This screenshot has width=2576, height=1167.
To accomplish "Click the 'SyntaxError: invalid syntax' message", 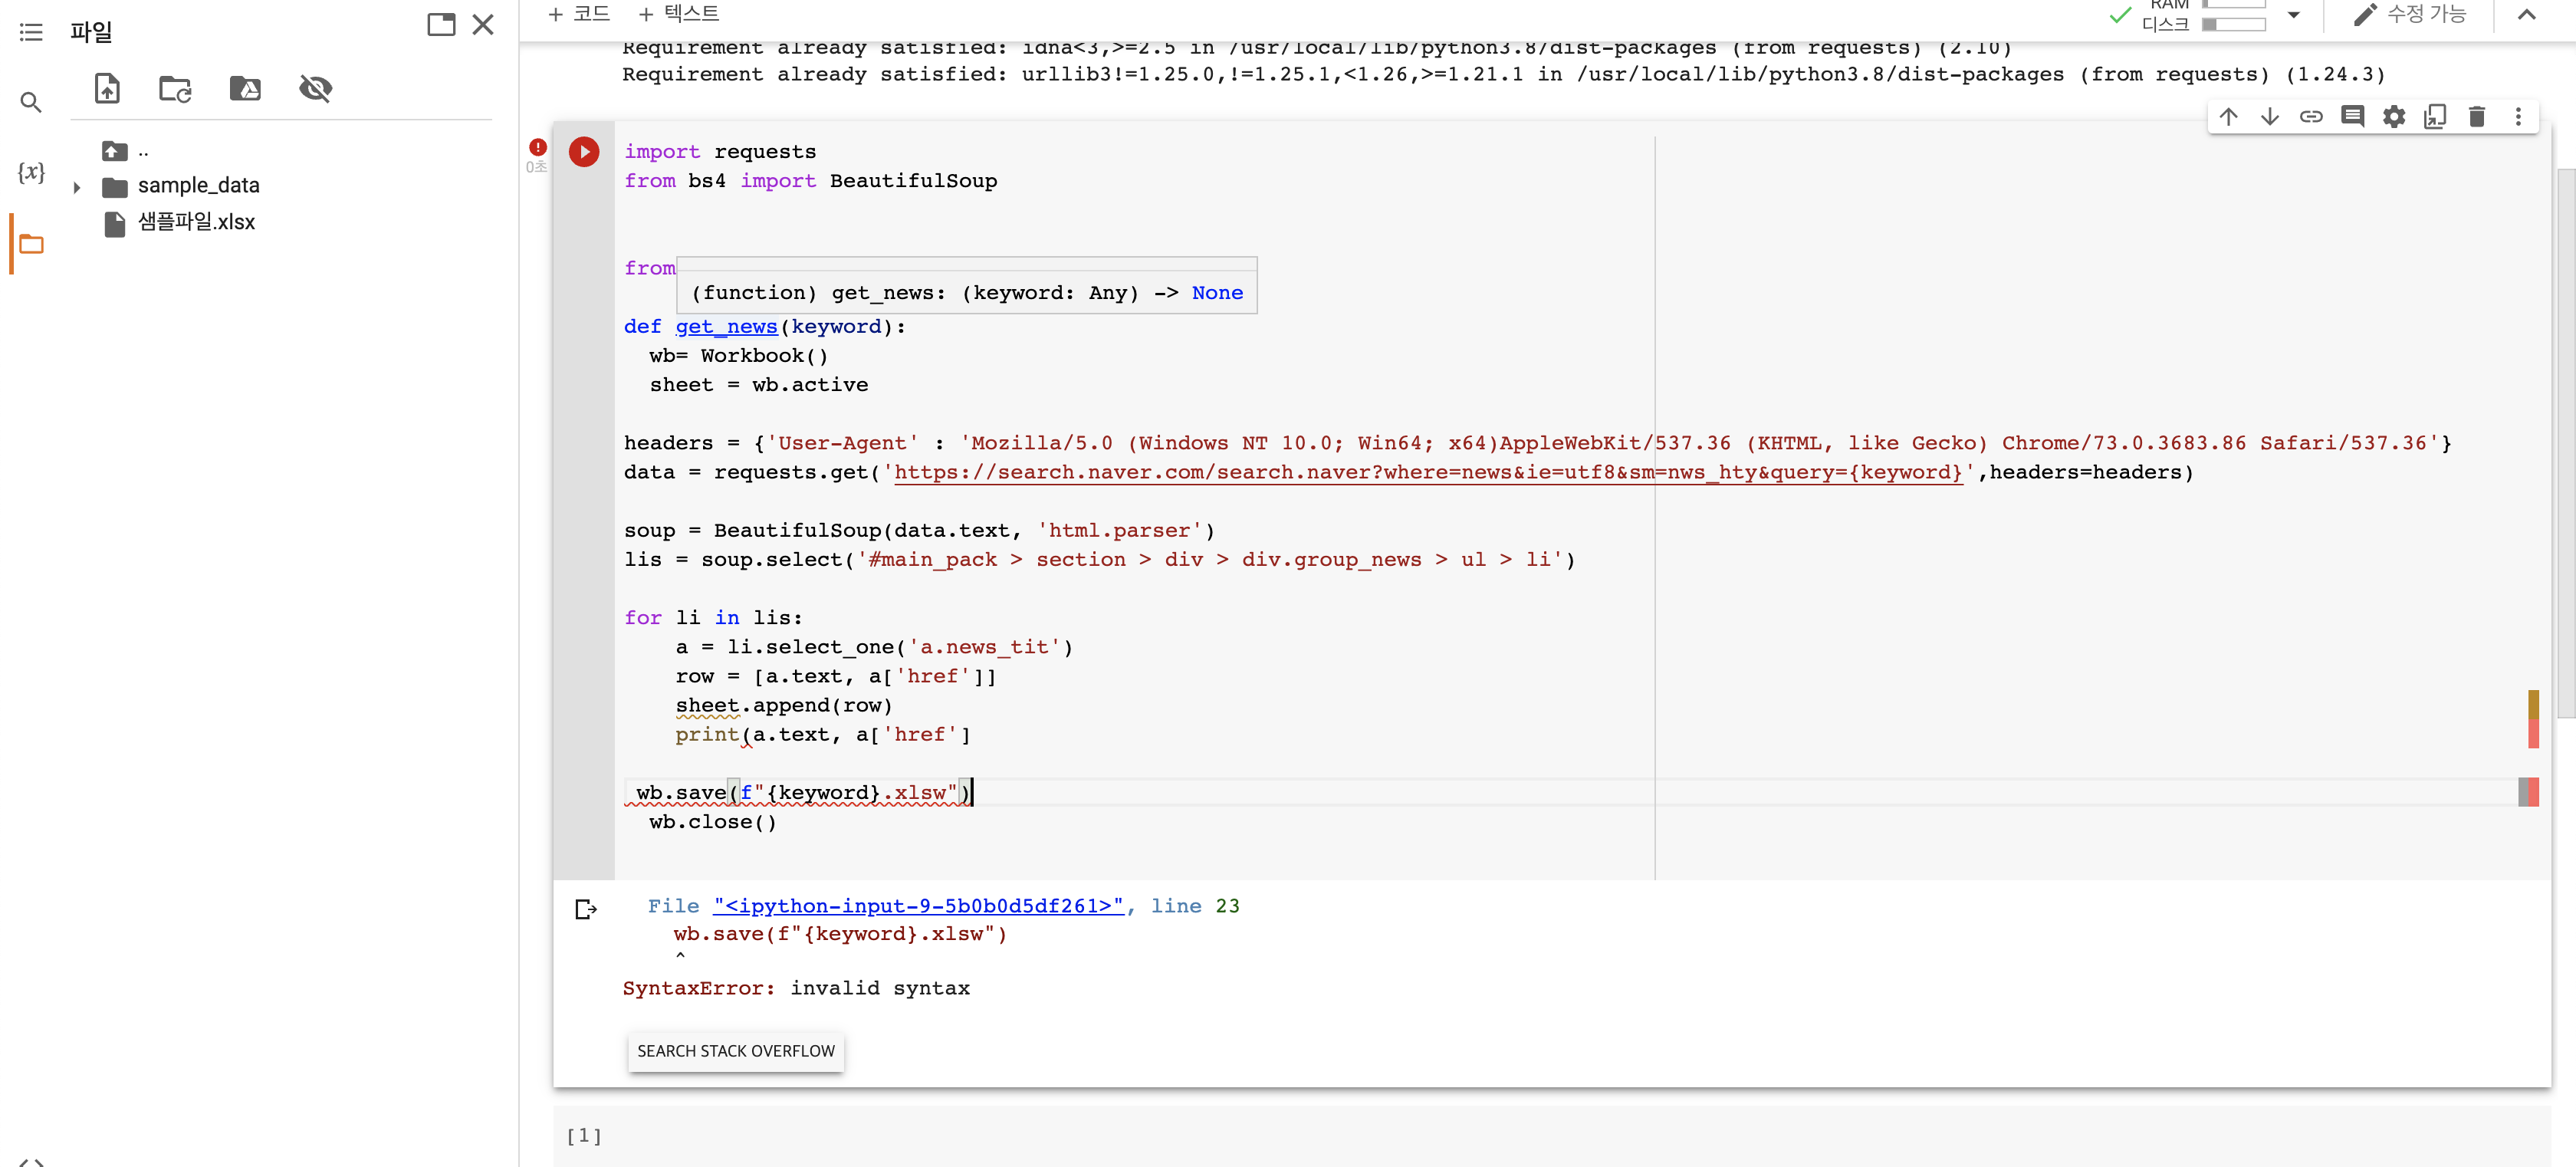I will [796, 988].
